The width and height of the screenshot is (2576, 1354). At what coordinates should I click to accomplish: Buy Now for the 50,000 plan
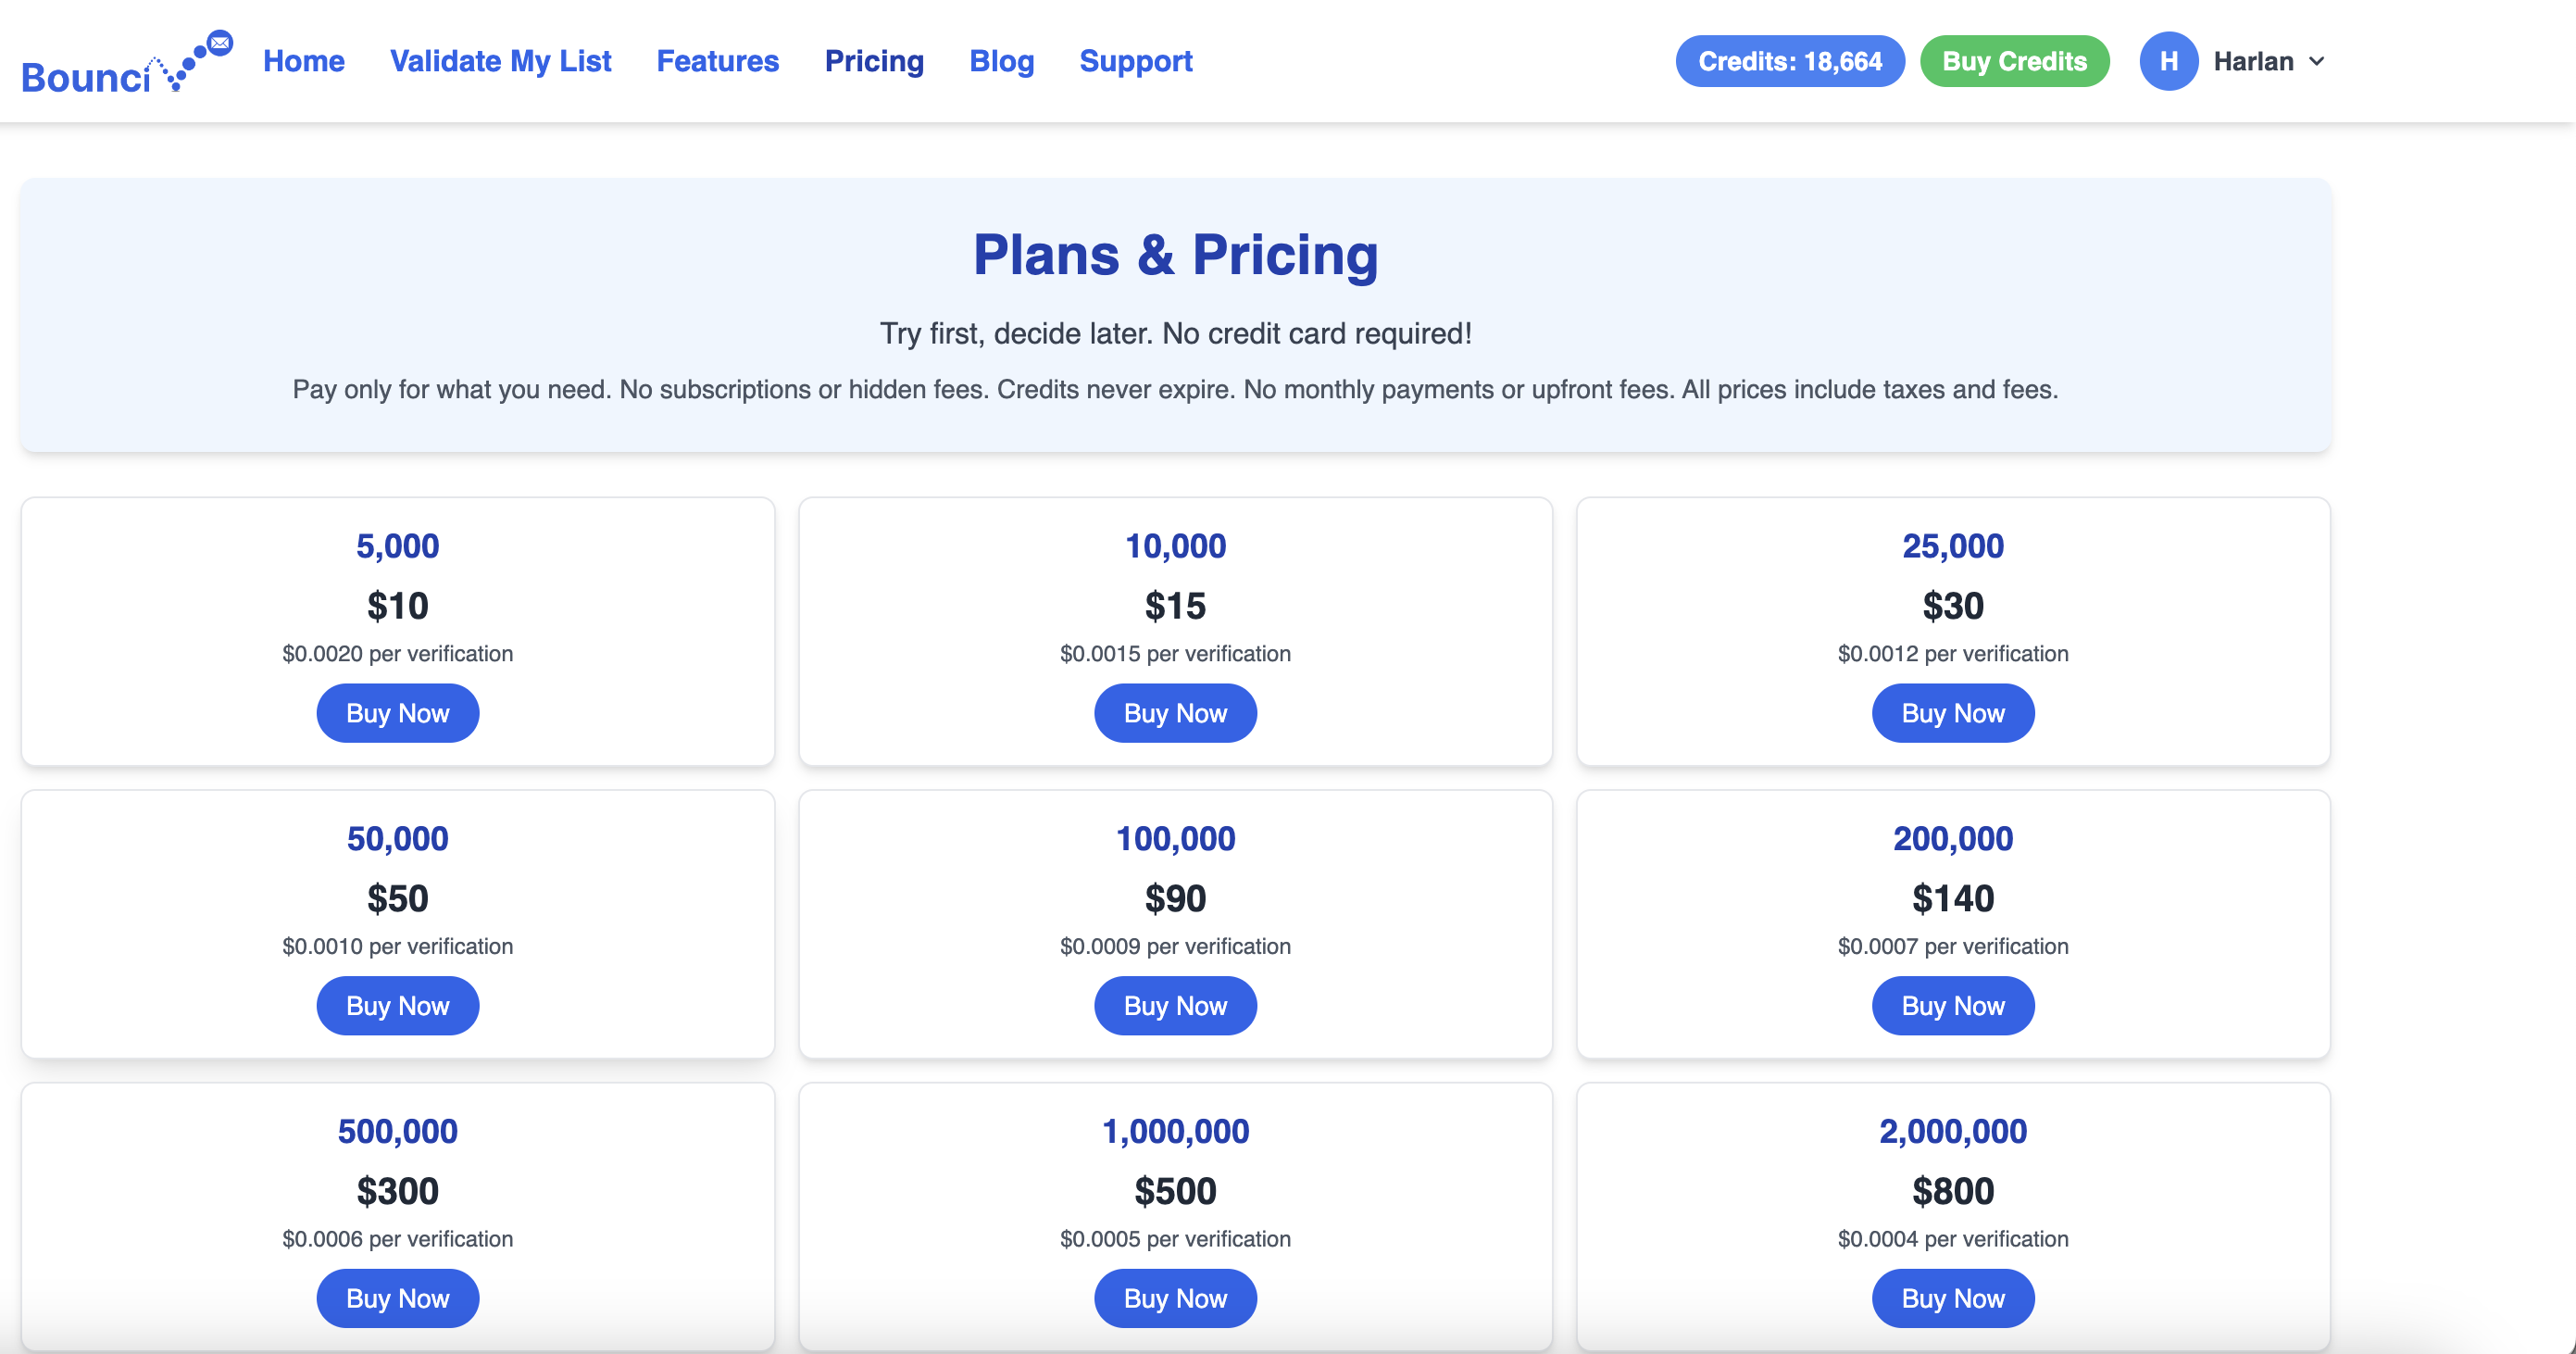(x=397, y=1005)
